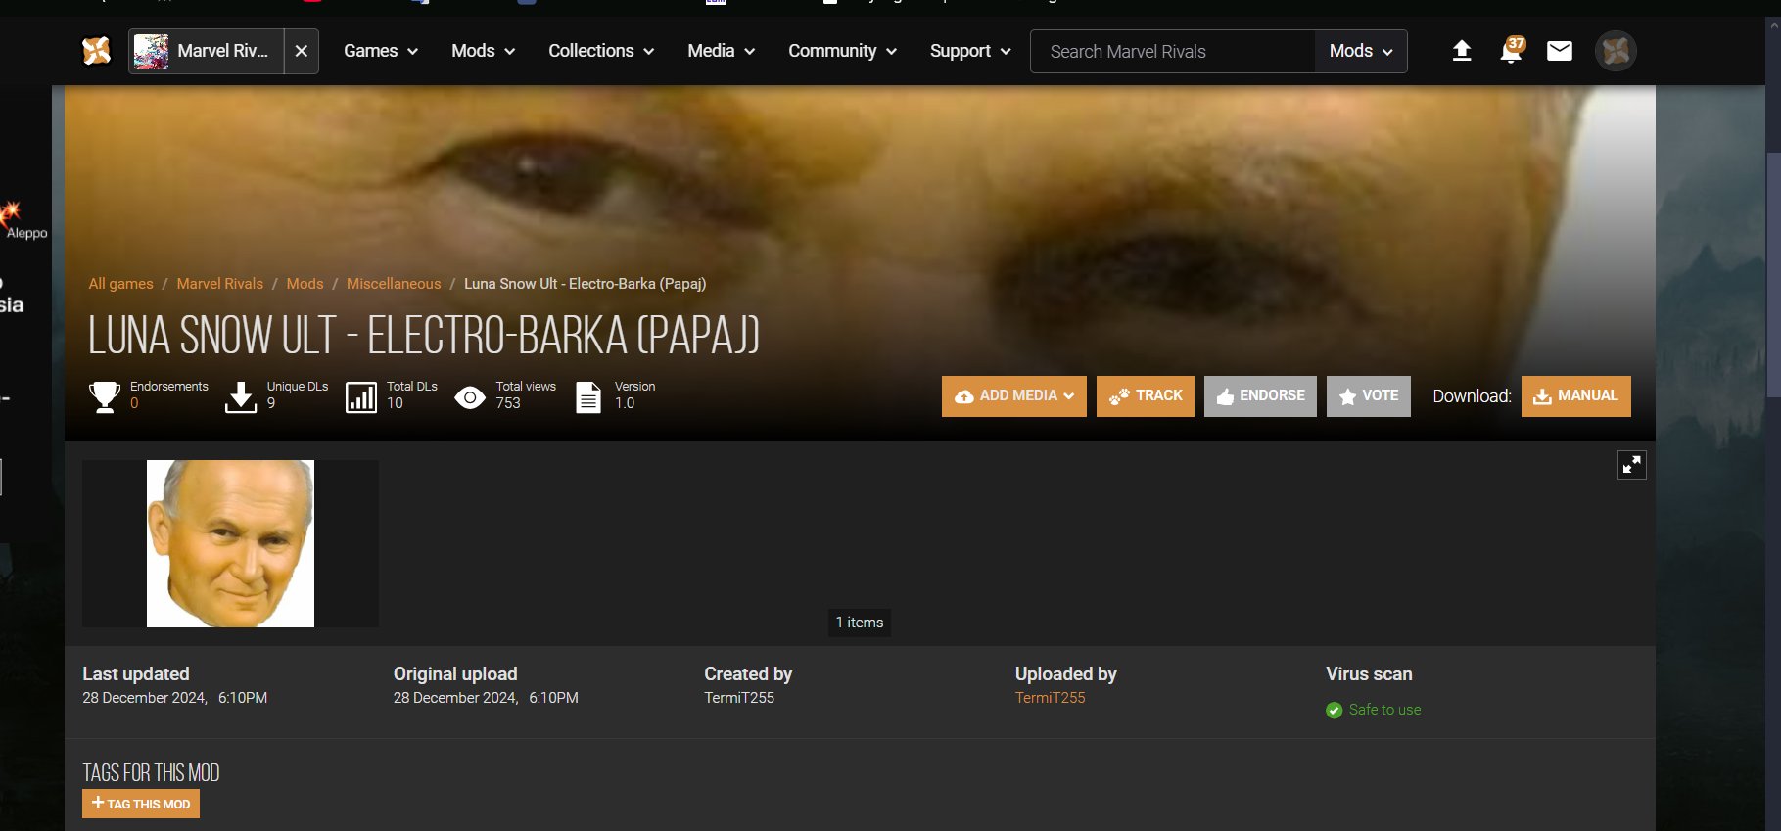Click the Endorsements trophy icon
Viewport: 1781px width, 831px height.
coord(105,396)
